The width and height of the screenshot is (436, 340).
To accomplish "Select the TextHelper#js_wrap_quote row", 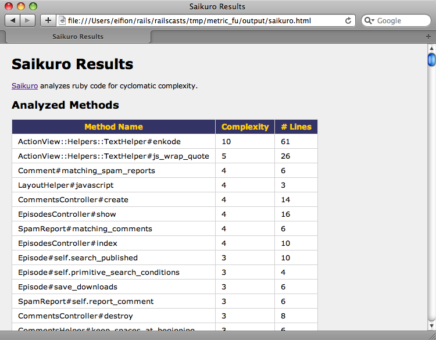I will tap(165, 156).
